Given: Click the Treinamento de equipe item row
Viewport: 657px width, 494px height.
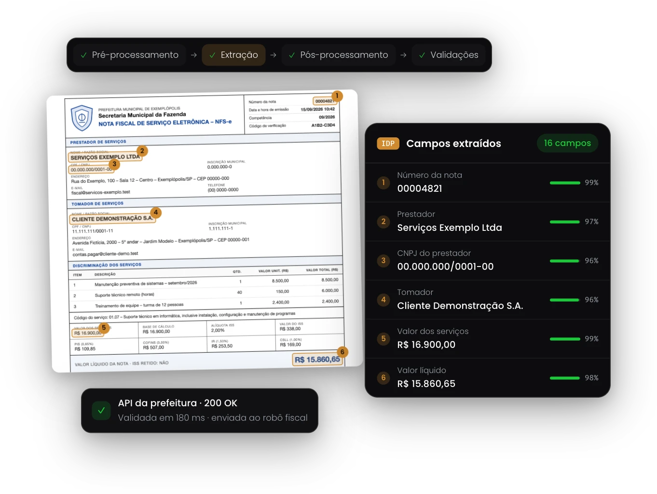Looking at the screenshot, I should [206, 305].
